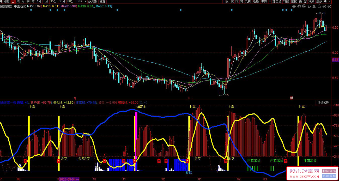Click the 5.85 price tag on axis
Viewport: 339px width, 181px height.
point(335,60)
